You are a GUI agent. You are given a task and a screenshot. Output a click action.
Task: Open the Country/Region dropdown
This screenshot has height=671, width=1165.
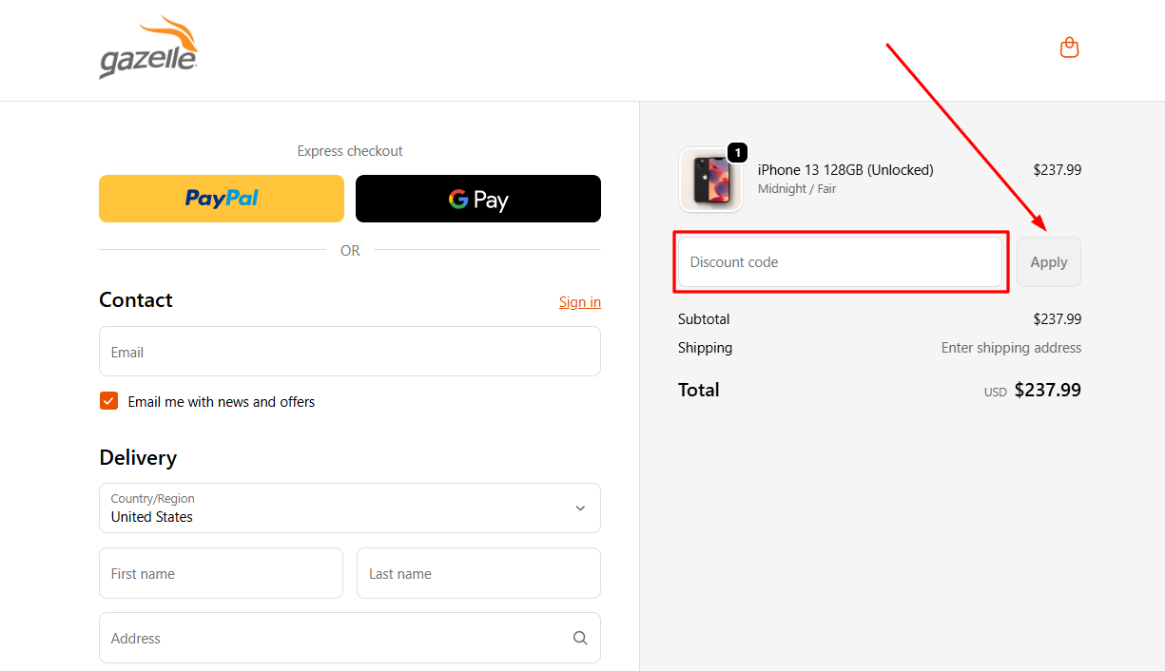350,508
